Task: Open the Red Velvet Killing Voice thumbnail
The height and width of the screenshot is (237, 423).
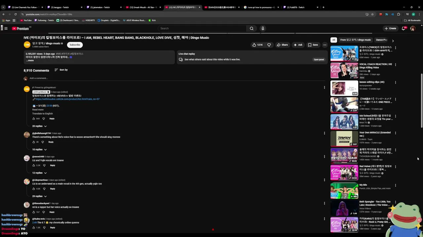Action: (344, 172)
